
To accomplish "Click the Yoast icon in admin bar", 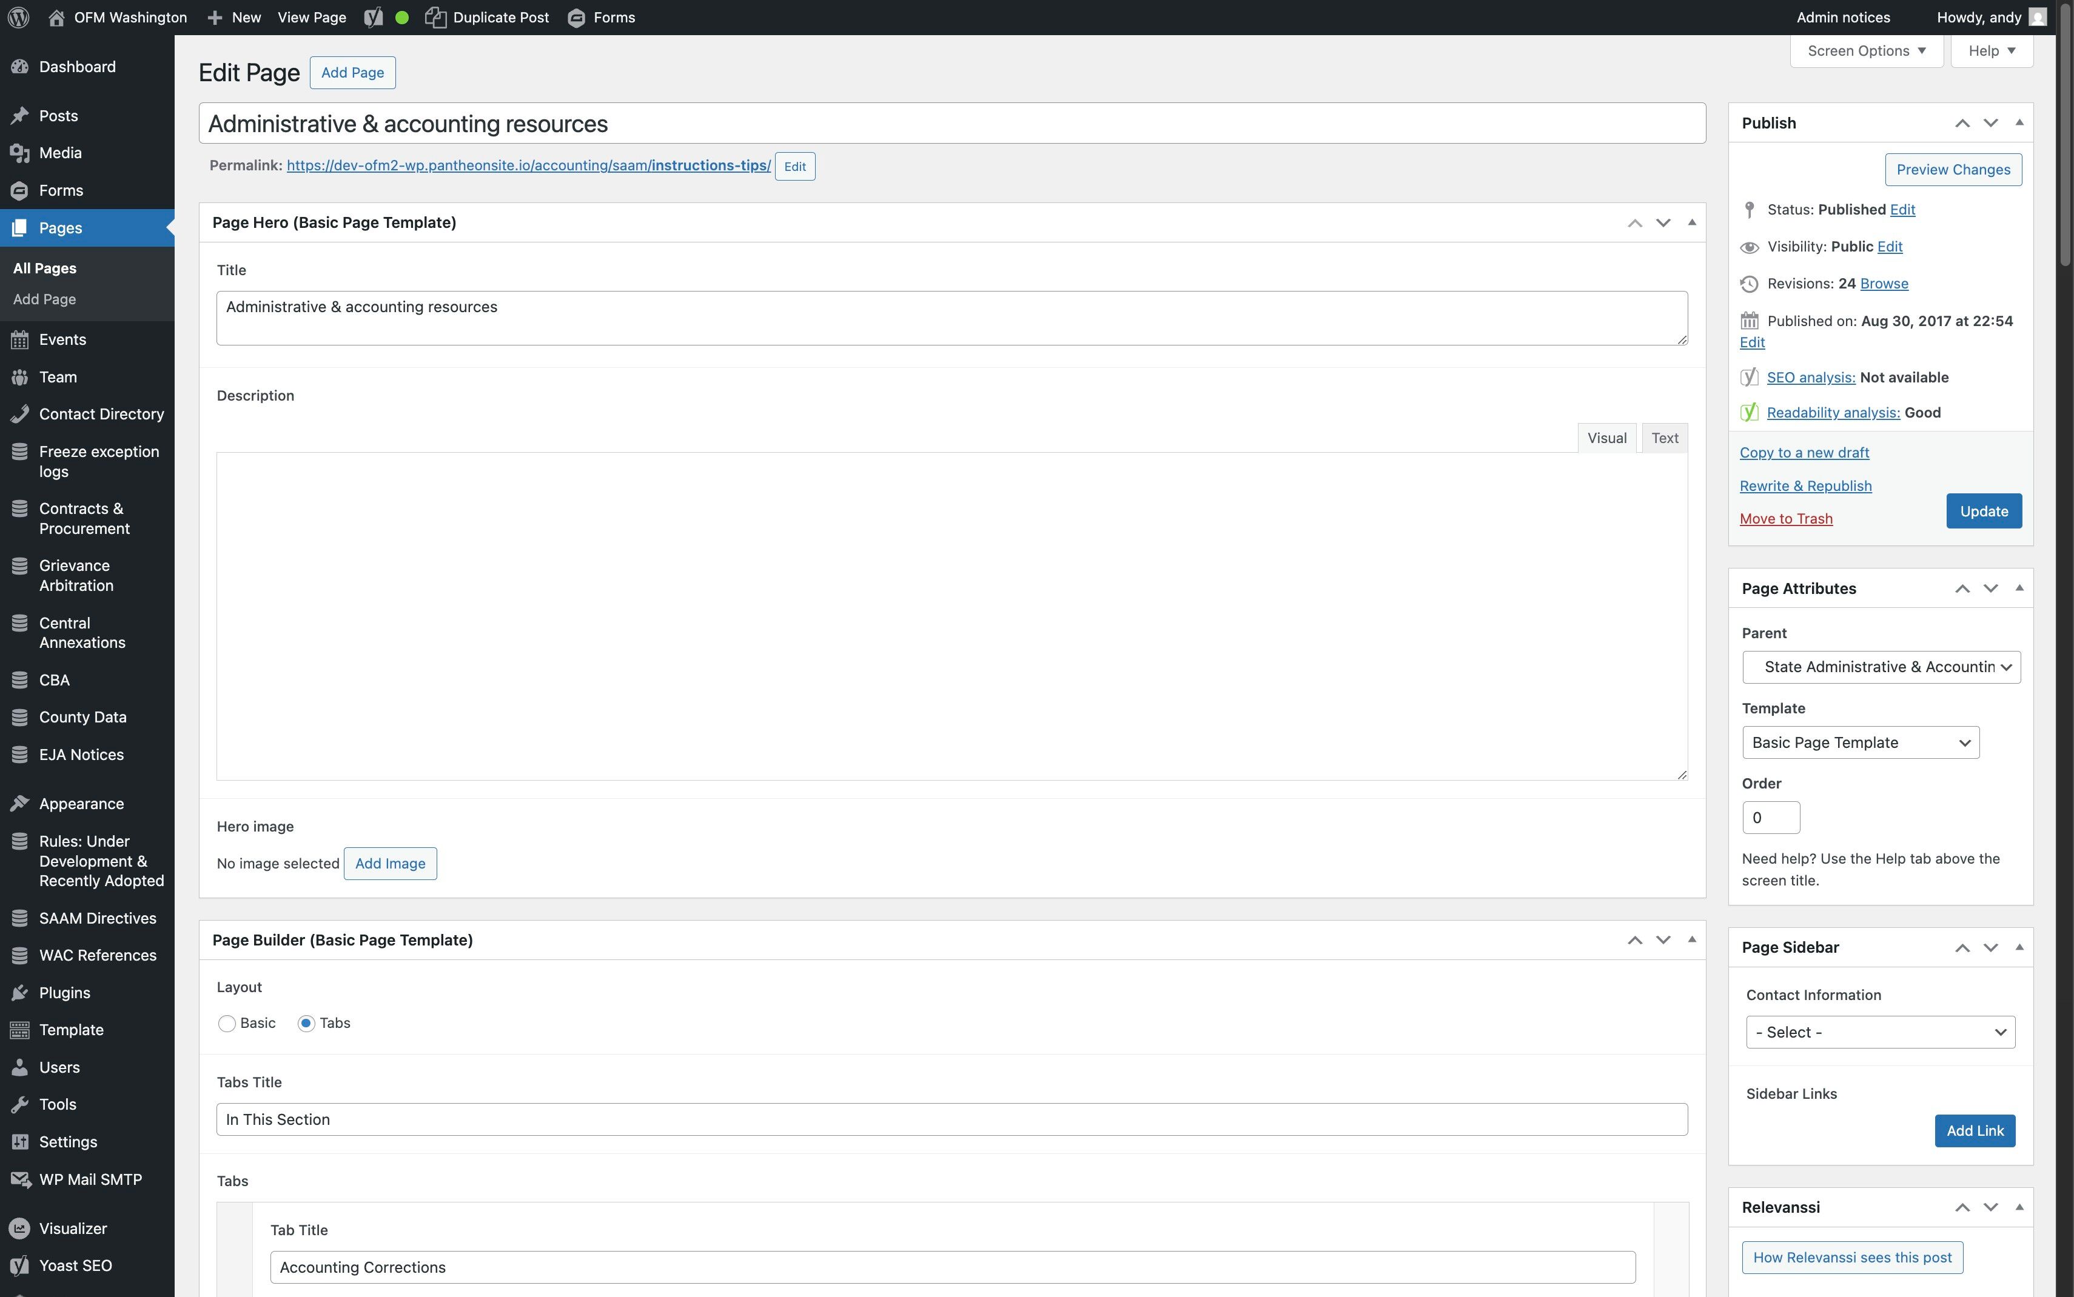I will click(x=374, y=17).
